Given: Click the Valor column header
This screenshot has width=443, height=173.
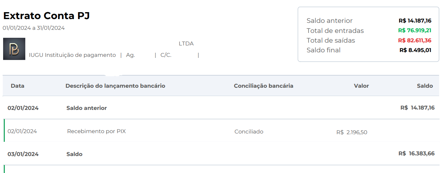Looking at the screenshot, I should (361, 86).
